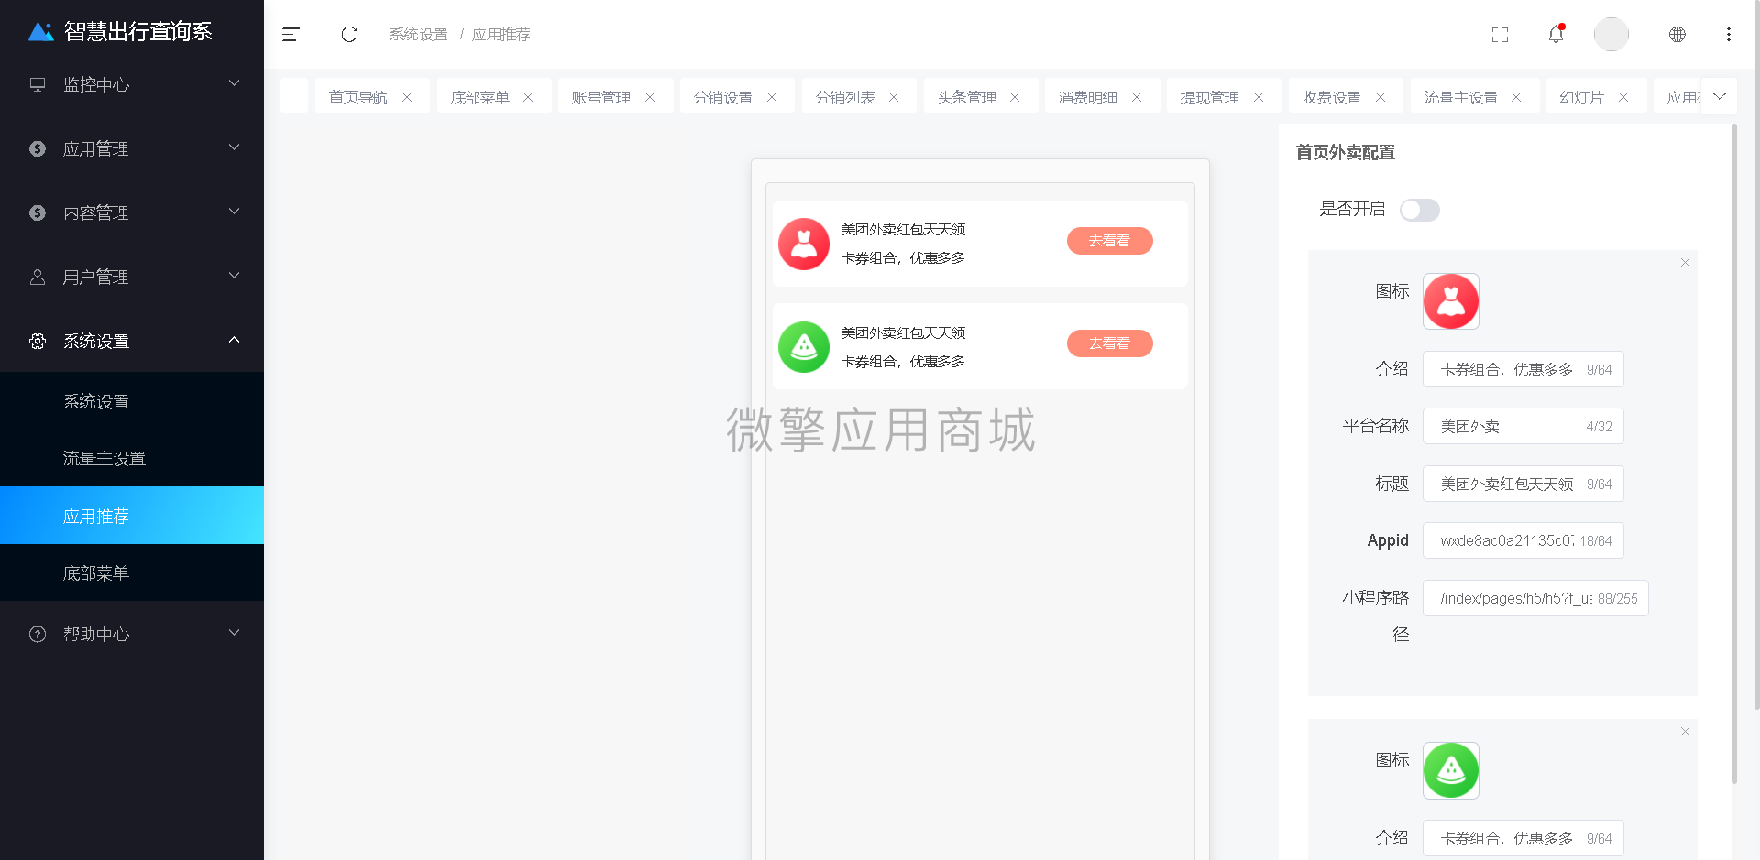Close the 分销设置 tab
This screenshot has width=1760, height=860.
(772, 97)
